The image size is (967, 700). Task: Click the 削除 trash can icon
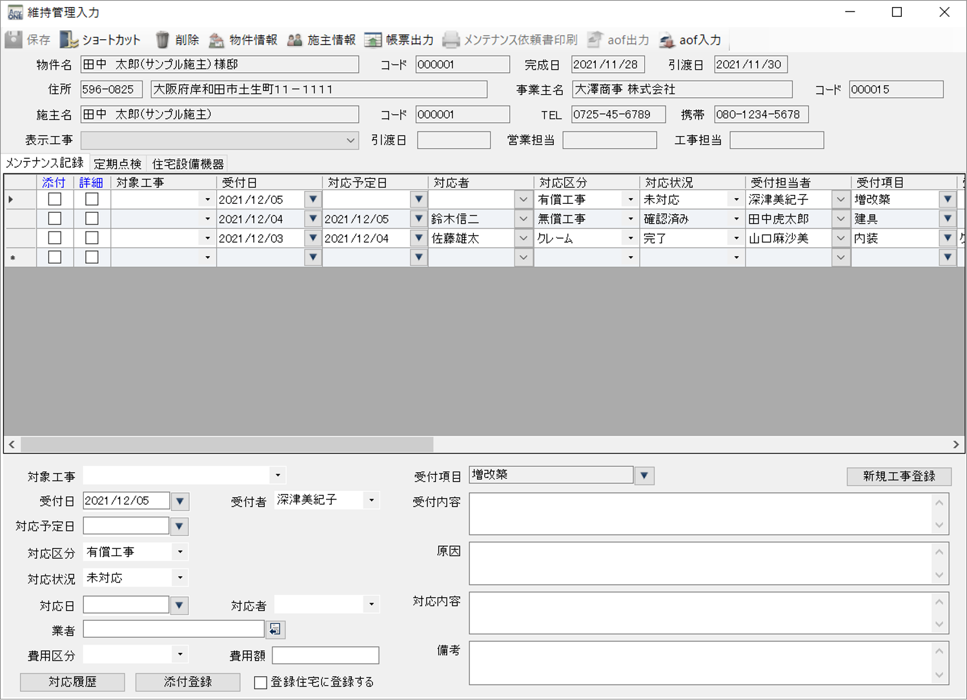[162, 40]
